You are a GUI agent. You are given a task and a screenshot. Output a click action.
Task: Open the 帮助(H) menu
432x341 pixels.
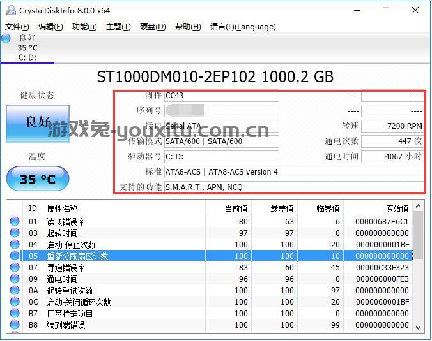188,27
